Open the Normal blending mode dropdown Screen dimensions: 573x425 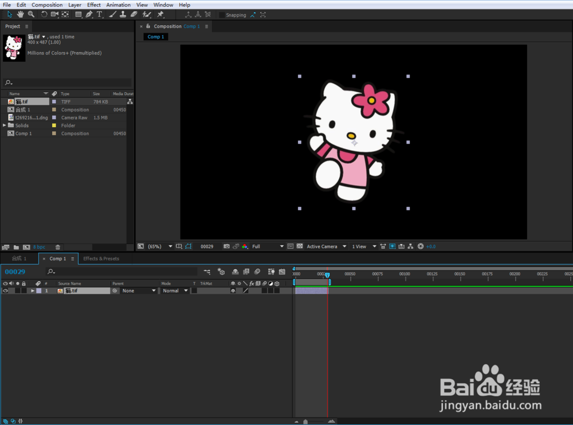(x=175, y=291)
